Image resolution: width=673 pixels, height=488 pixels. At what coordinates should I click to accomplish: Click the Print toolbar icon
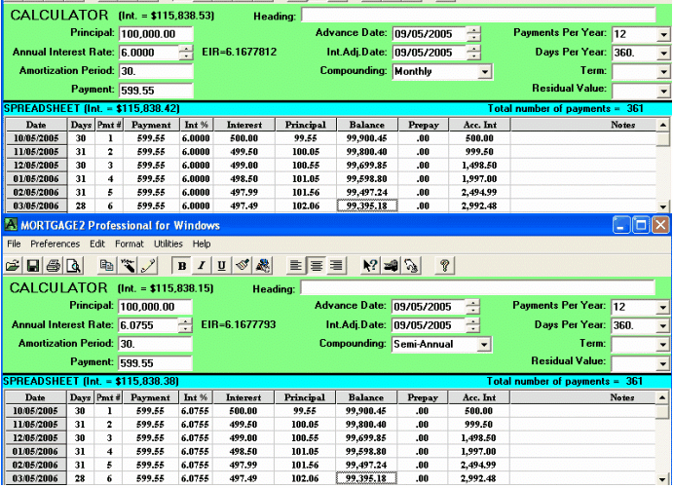53,265
